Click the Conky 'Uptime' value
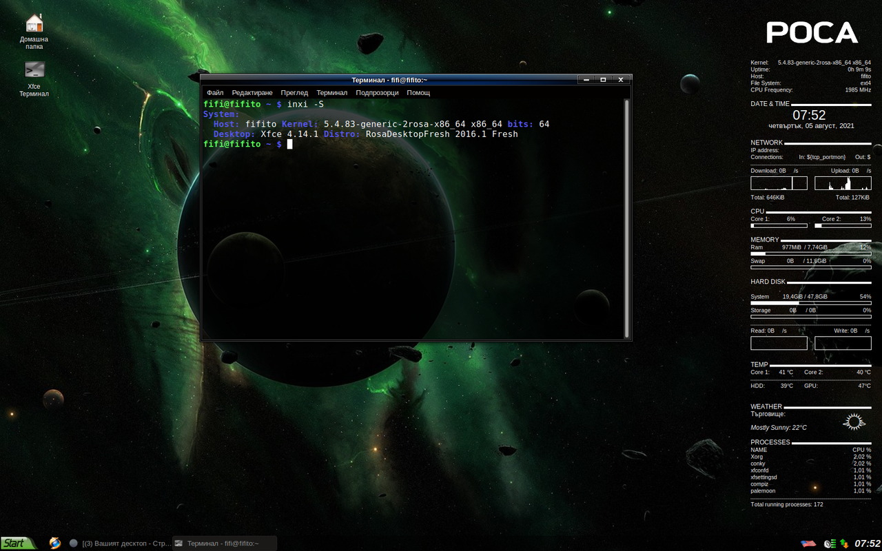The image size is (882, 551). point(859,70)
